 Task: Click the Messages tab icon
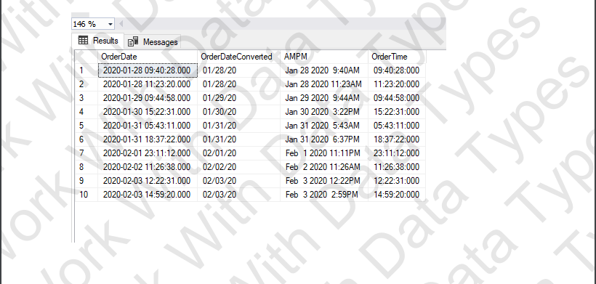[133, 42]
